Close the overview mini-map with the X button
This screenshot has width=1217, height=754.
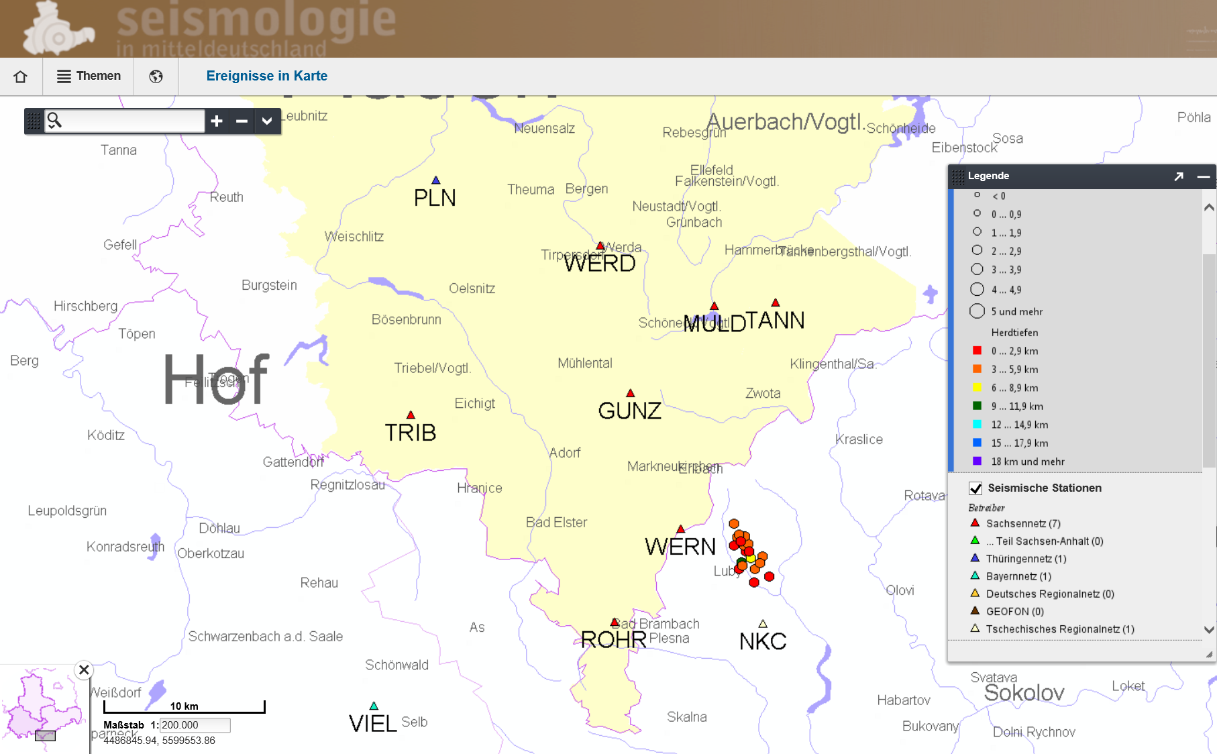tap(84, 669)
